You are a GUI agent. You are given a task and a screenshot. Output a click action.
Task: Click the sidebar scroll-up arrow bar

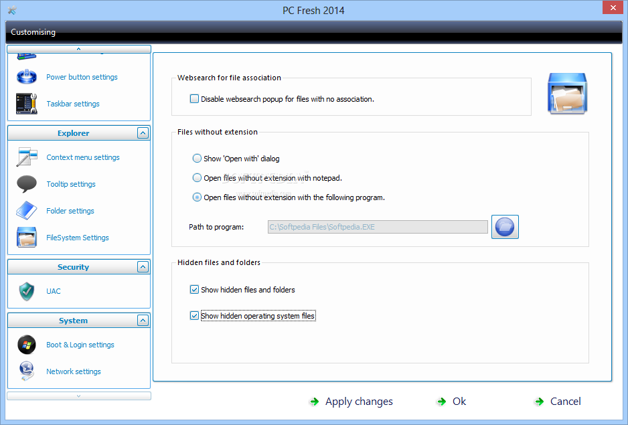pos(79,49)
